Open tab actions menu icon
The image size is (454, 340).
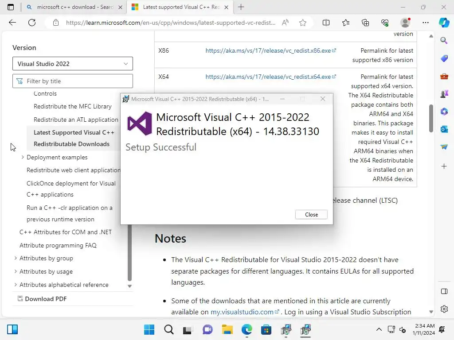click(11, 7)
